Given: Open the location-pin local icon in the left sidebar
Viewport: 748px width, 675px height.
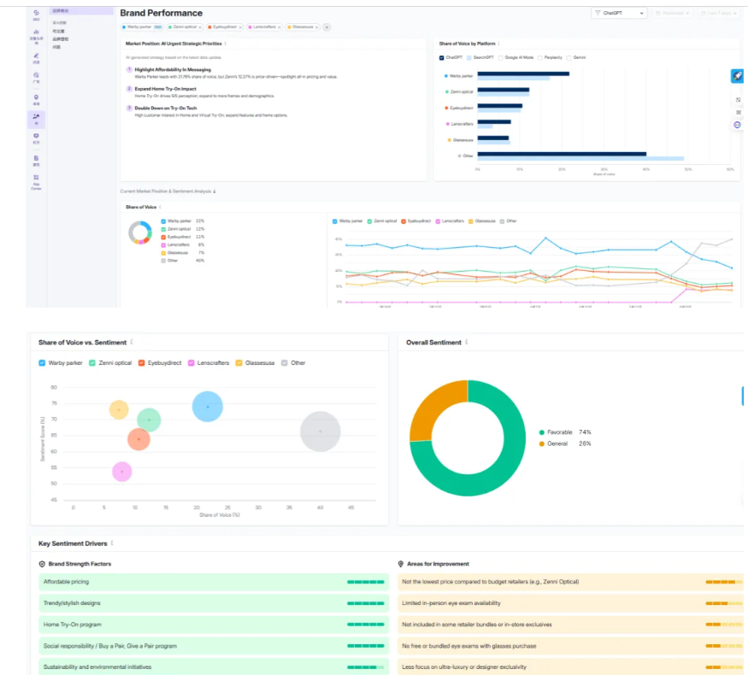Looking at the screenshot, I should (x=36, y=99).
